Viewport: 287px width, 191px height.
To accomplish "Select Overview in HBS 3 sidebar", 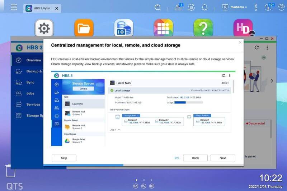I will 28,60.
